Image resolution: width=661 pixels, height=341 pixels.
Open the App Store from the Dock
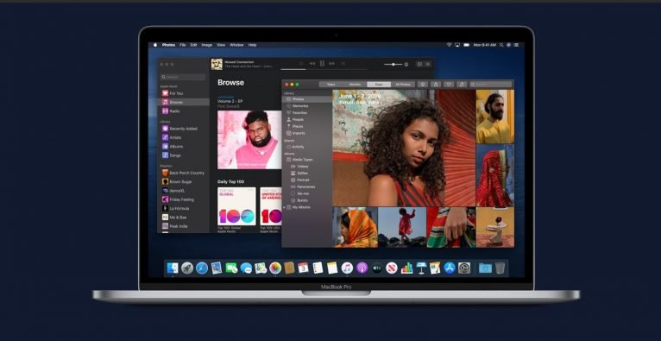click(450, 268)
